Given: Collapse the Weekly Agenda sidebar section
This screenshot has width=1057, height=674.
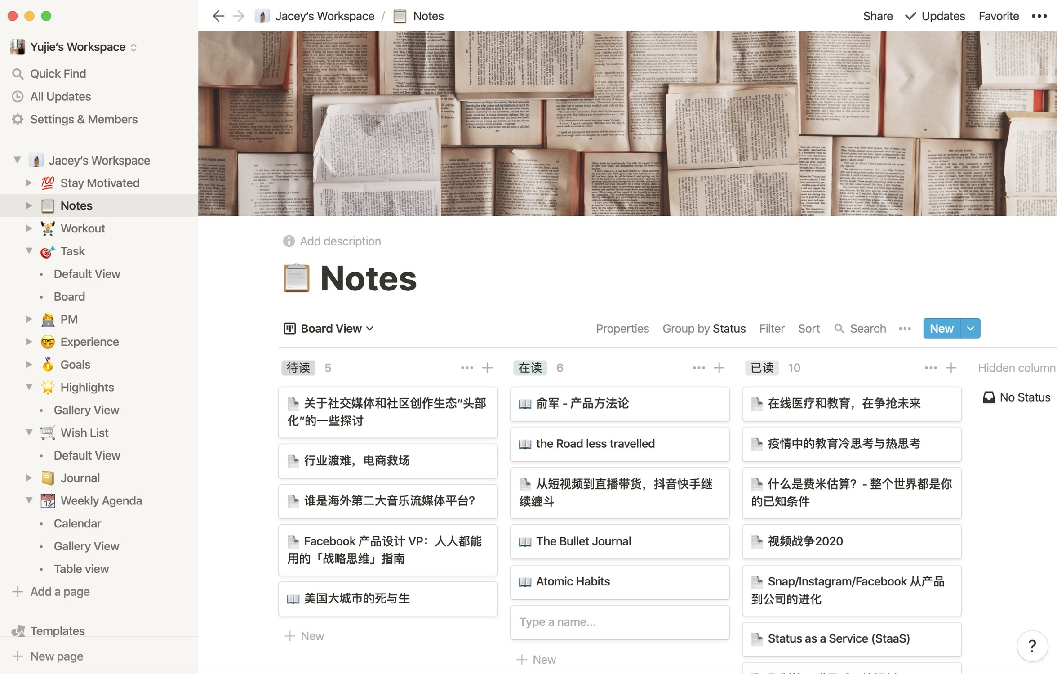Looking at the screenshot, I should (x=29, y=500).
